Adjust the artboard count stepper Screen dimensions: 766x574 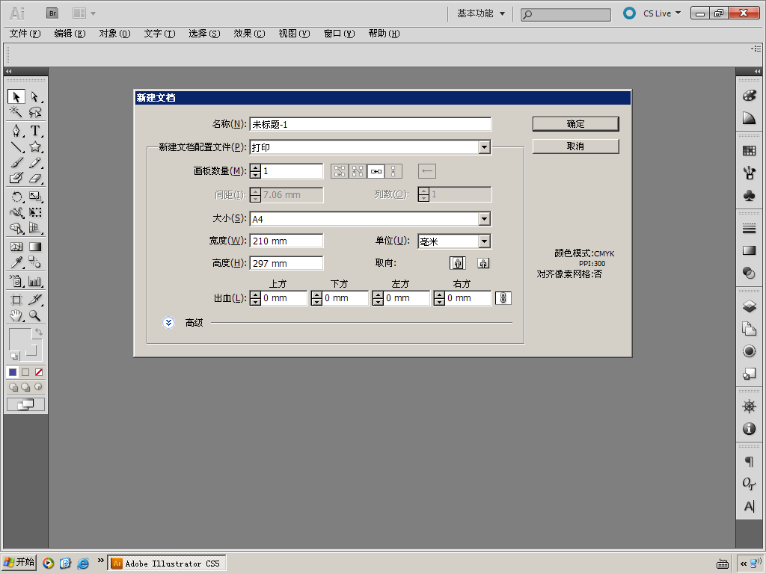pos(256,171)
